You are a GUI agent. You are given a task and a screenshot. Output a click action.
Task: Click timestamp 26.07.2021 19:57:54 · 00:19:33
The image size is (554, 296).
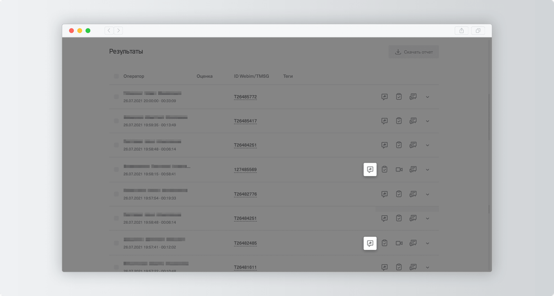[x=150, y=198]
